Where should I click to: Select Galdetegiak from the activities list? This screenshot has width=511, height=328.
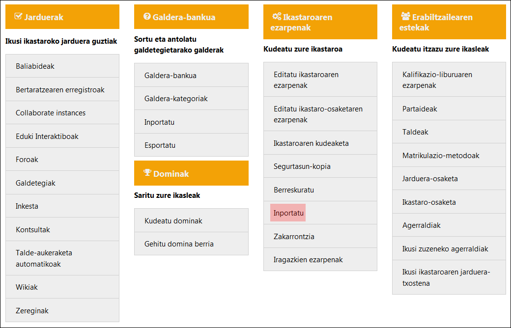[x=35, y=183]
